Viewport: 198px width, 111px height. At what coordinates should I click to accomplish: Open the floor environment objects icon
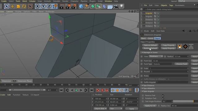110,6
